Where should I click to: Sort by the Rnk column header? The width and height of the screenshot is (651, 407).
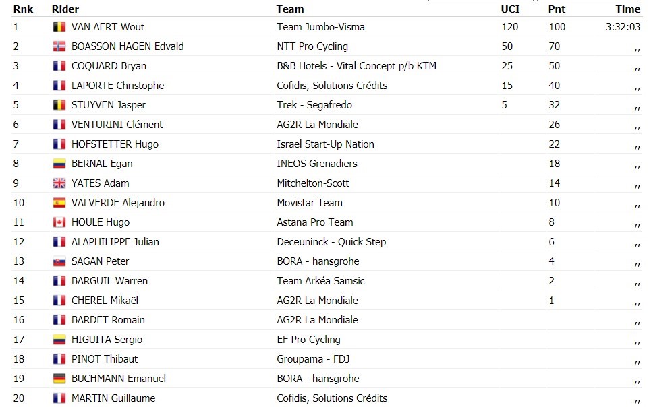[23, 9]
